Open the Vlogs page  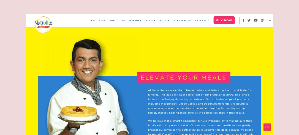tap(165, 21)
